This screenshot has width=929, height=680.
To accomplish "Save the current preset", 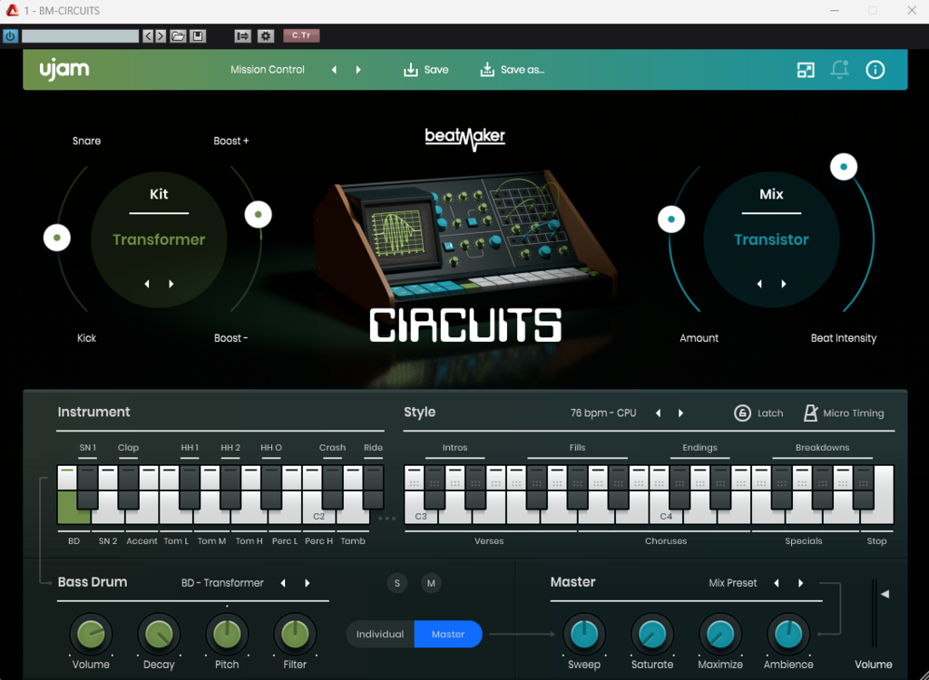I will [426, 70].
